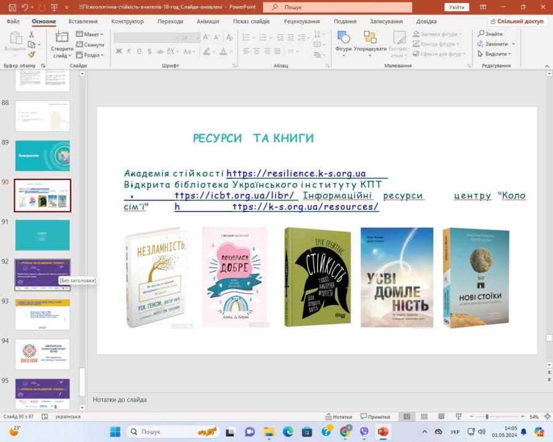Open the k-s.org.ua/resources link
Image resolution: width=553 pixels, height=442 pixels.
coord(305,206)
